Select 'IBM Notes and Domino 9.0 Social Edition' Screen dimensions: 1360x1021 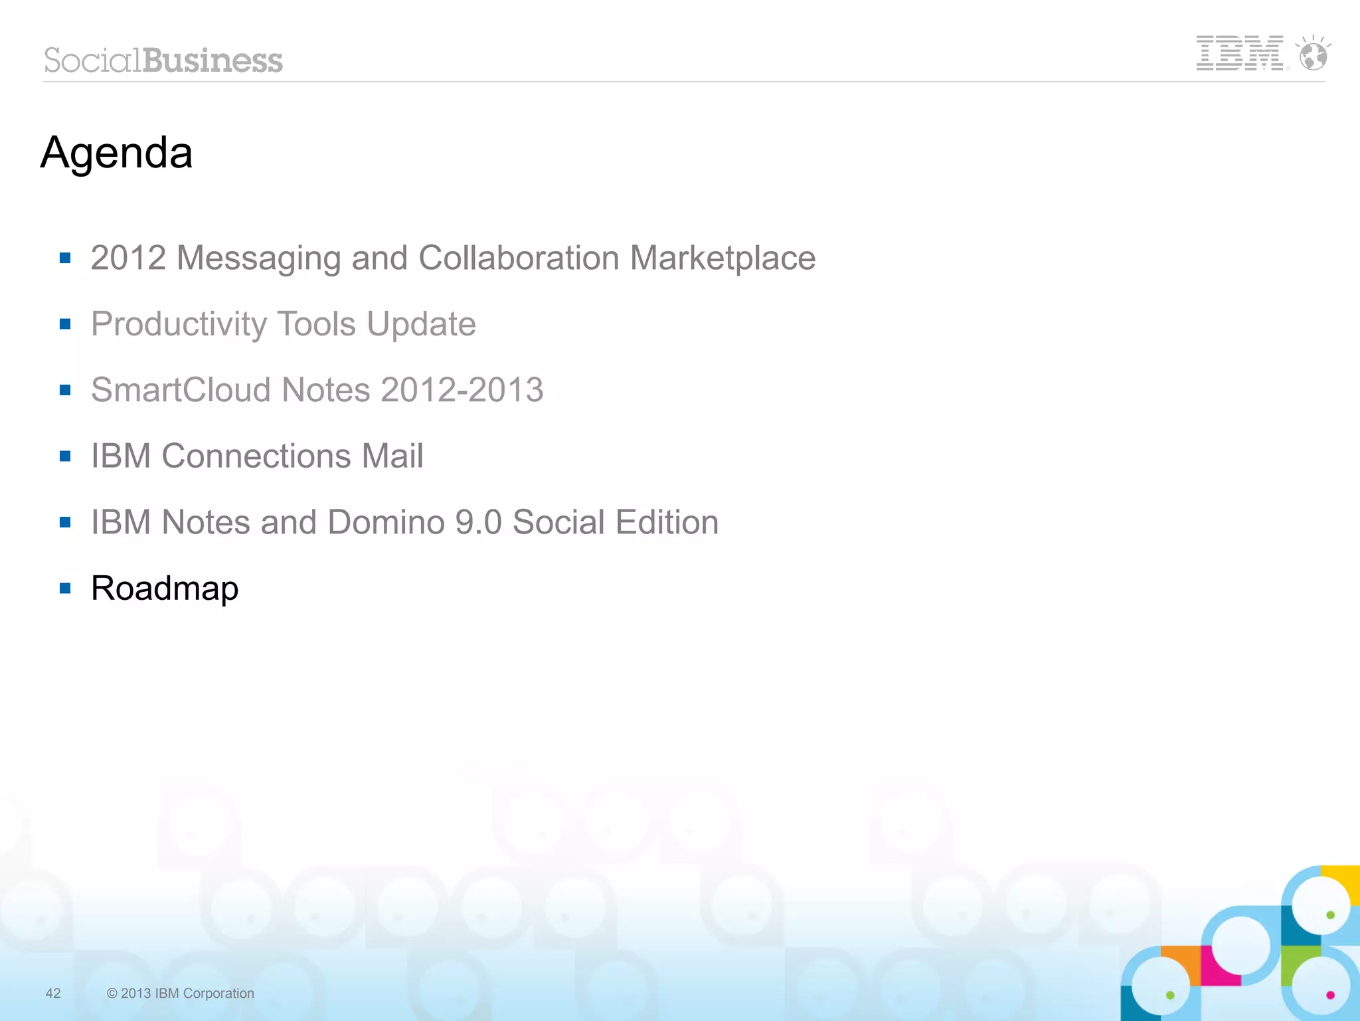pyautogui.click(x=404, y=522)
